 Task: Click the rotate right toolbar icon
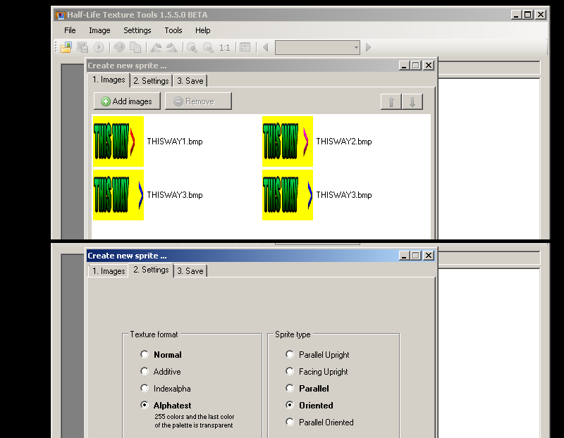[171, 47]
